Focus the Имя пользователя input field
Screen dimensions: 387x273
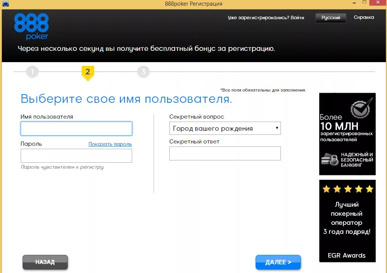76,128
